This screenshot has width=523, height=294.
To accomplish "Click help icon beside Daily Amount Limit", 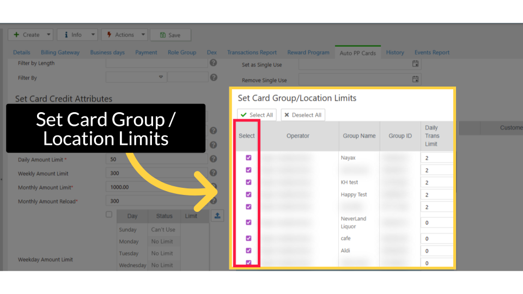I will 214,159.
